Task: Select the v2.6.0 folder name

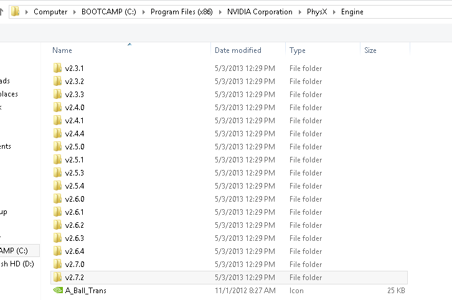Action: click(75, 199)
